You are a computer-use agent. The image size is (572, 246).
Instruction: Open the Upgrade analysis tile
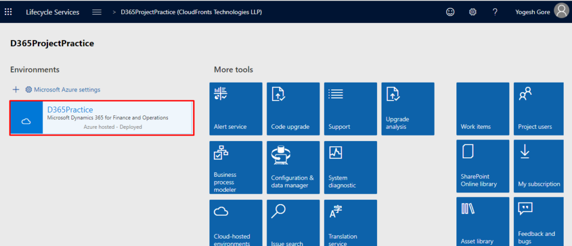[x=408, y=109]
